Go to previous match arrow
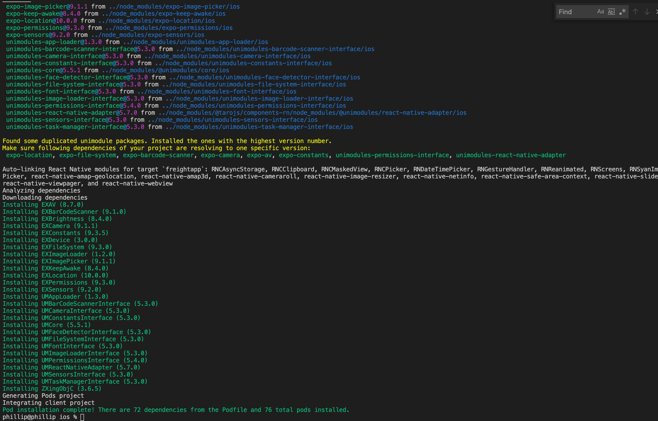Image resolution: width=658 pixels, height=421 pixels. tap(635, 12)
